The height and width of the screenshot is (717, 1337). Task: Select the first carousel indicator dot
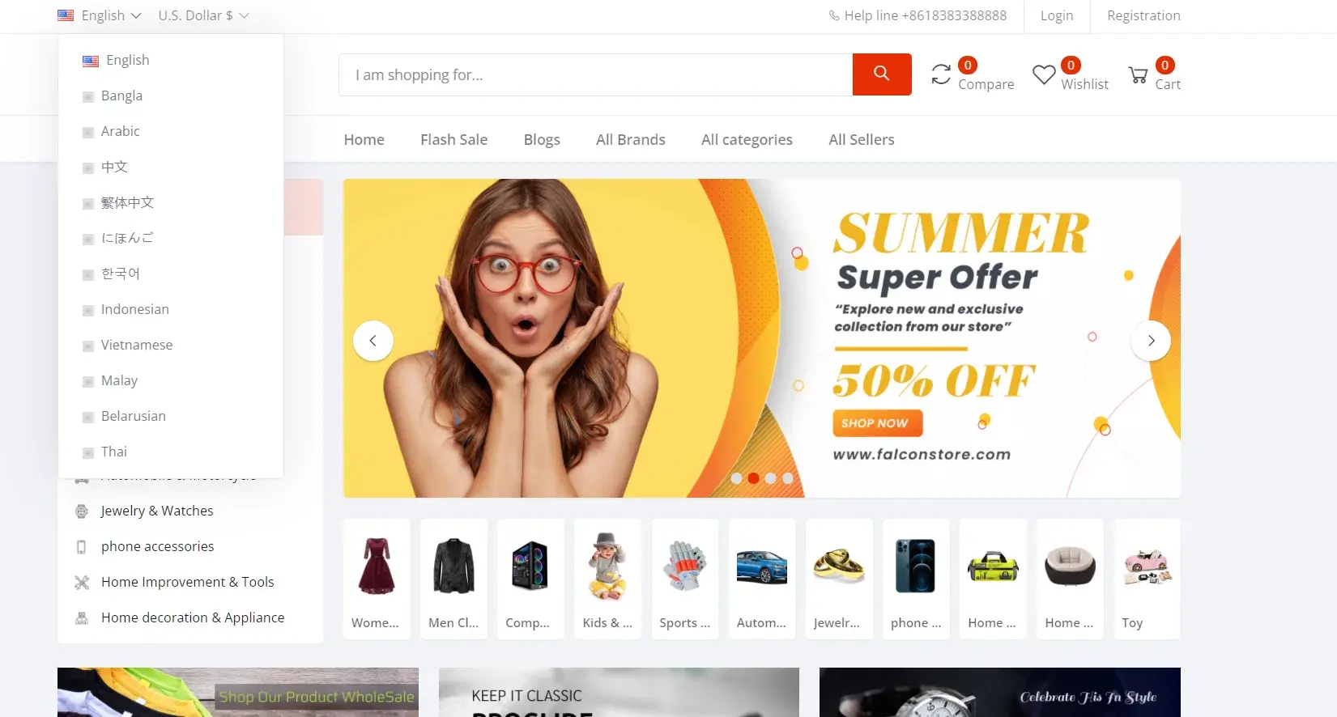736,478
